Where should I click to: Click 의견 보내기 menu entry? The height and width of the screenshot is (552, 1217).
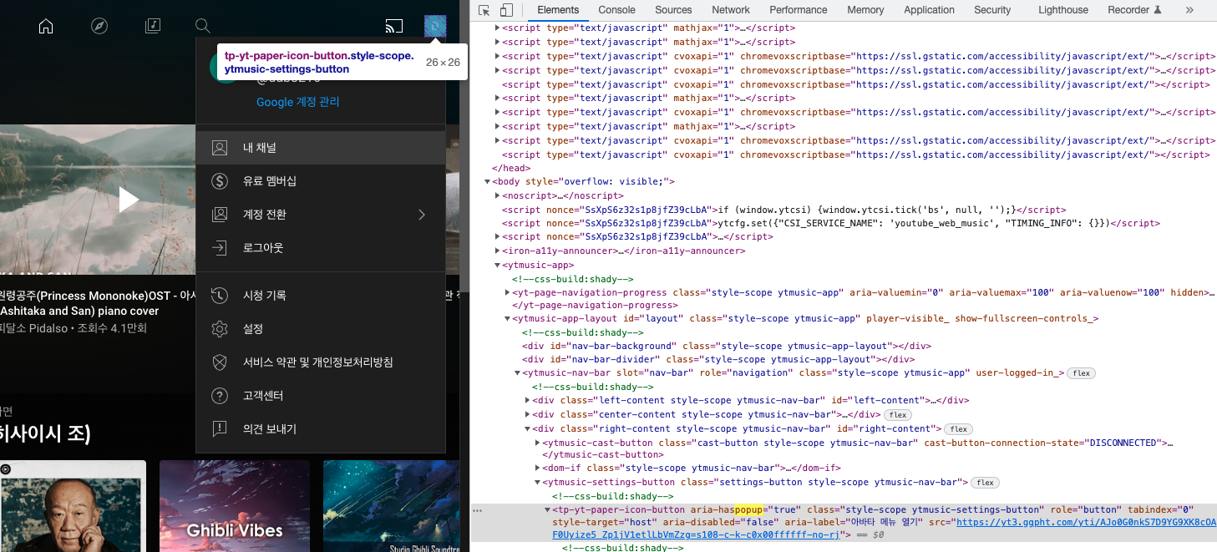point(321,429)
